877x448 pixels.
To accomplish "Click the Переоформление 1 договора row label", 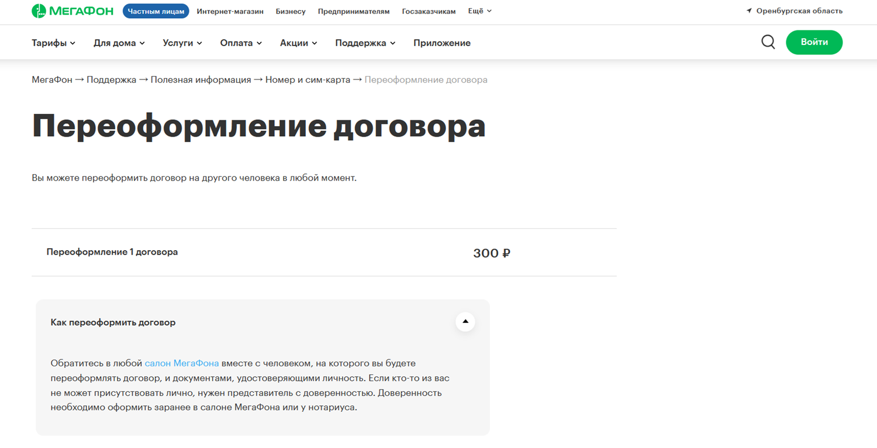I will pos(112,252).
